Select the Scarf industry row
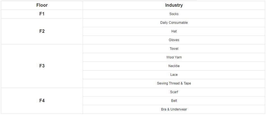 point(174,92)
